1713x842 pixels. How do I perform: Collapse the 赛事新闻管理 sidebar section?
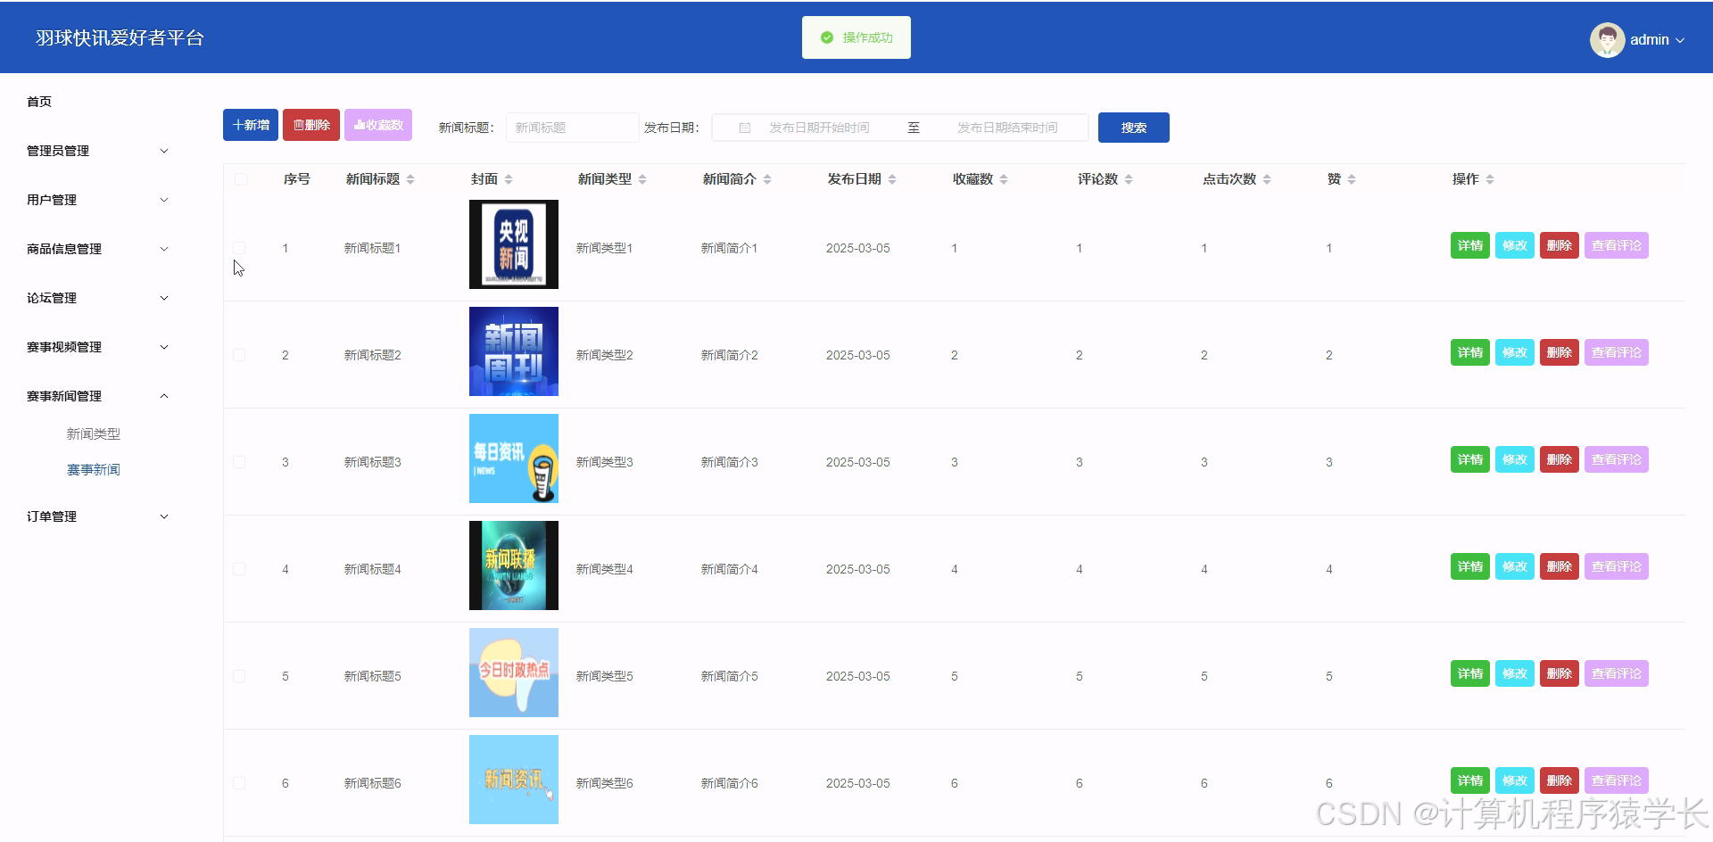tap(96, 396)
